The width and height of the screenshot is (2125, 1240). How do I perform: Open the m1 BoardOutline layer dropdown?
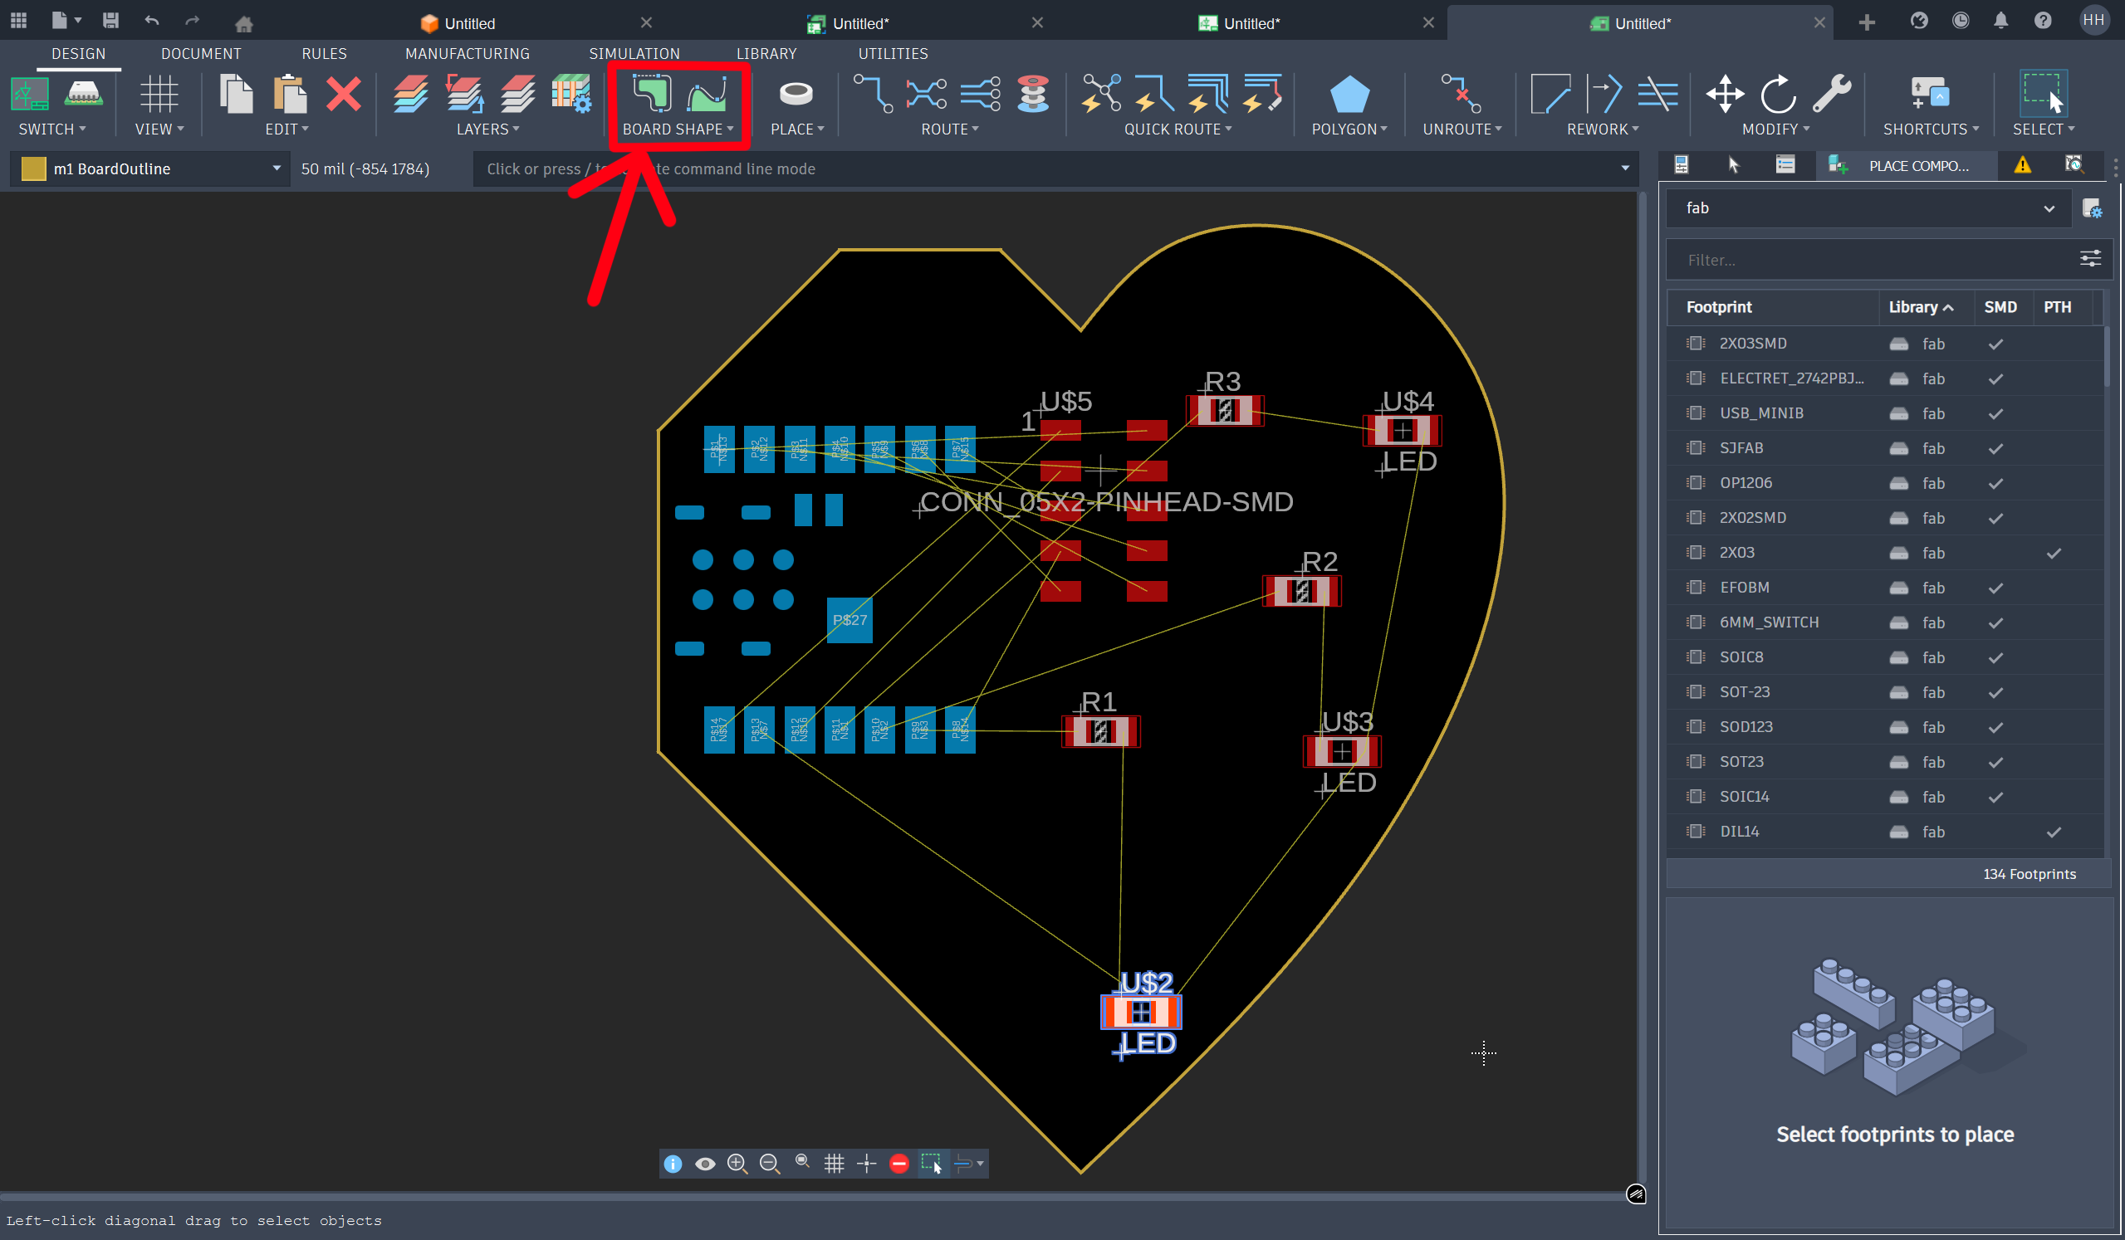[276, 168]
